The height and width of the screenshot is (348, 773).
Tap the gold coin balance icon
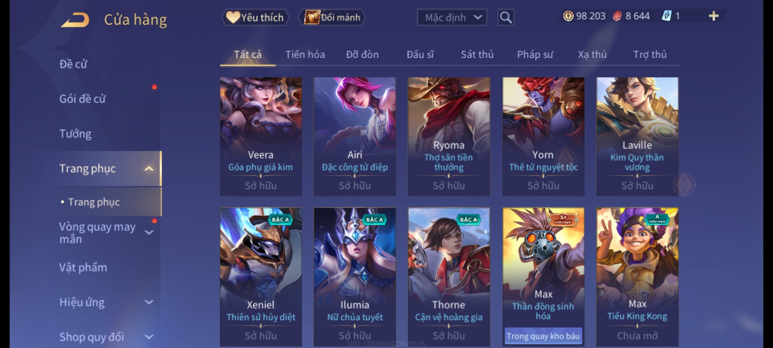pos(568,16)
